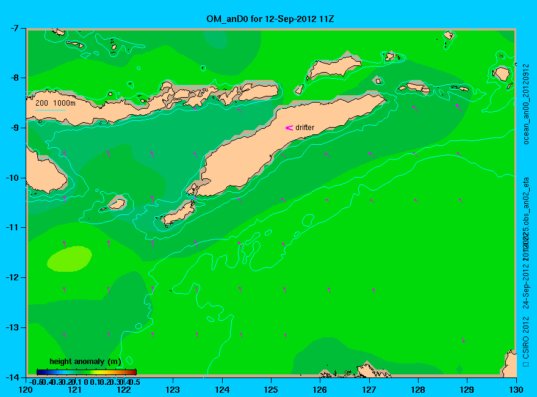Click the "drifter" label text
Screen dimensions: 537x397
click(305, 128)
